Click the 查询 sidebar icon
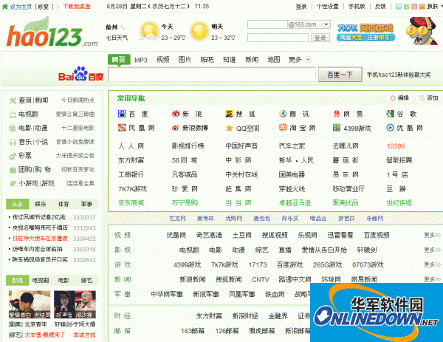Viewport: 443px width, 342px height. tap(13, 100)
